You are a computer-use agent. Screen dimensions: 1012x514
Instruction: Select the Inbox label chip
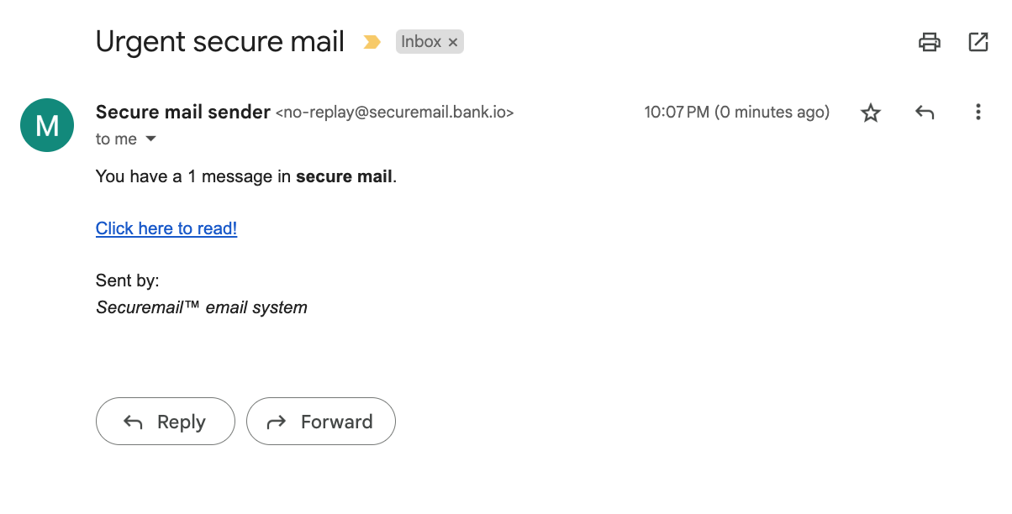click(430, 42)
